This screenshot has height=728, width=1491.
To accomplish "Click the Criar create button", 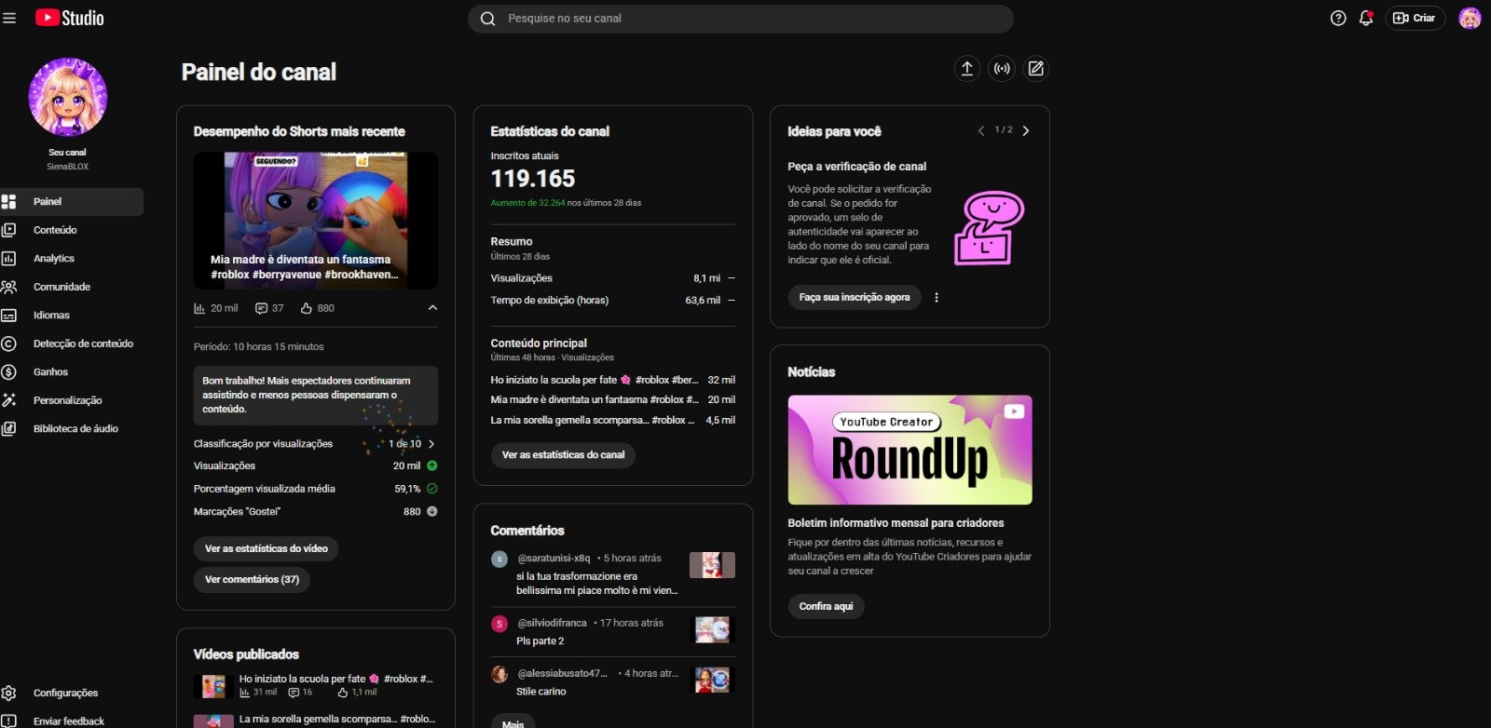I will 1415,18.
